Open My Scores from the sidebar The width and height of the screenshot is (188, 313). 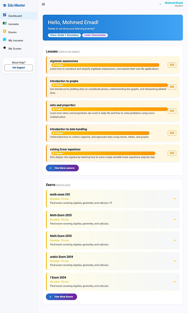[15, 49]
